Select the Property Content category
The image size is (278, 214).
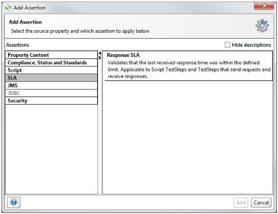52,55
